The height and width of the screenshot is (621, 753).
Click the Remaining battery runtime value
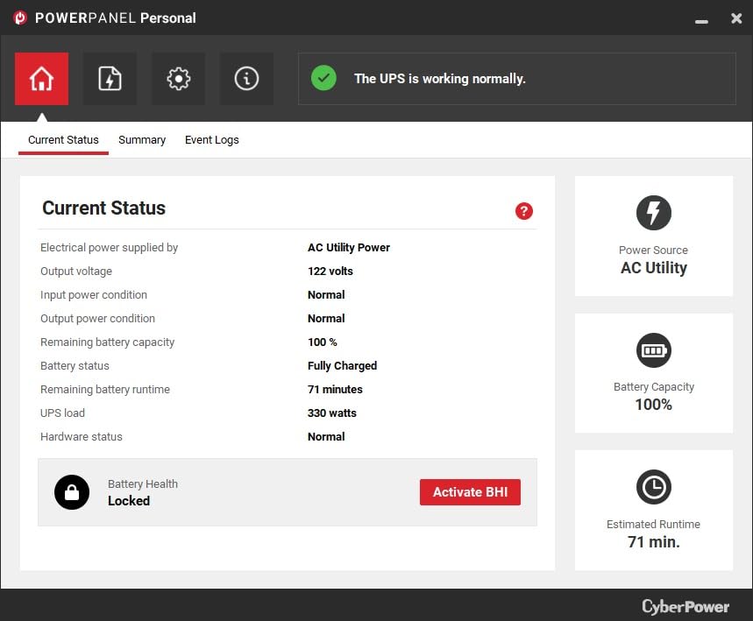point(335,390)
